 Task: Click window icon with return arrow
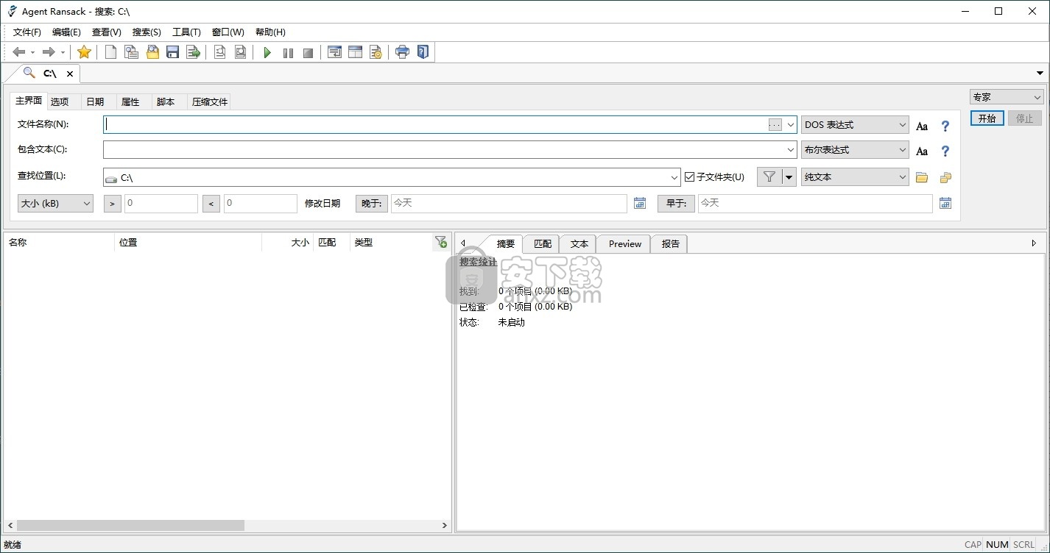coord(334,52)
